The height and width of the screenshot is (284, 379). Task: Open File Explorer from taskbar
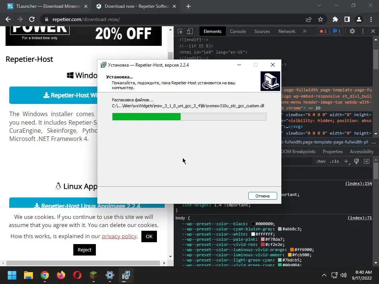click(x=28, y=275)
